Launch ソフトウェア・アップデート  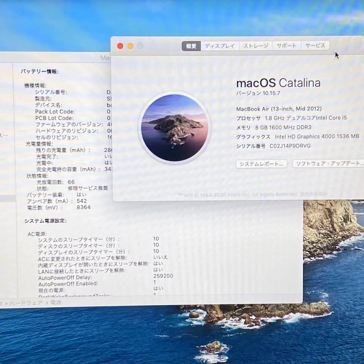(x=328, y=163)
